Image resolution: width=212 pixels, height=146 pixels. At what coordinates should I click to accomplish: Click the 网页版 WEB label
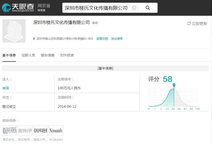pyautogui.click(x=44, y=8)
